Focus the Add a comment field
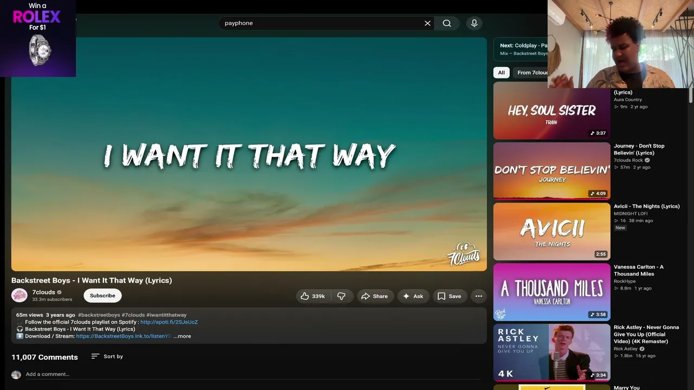 tap(253, 374)
